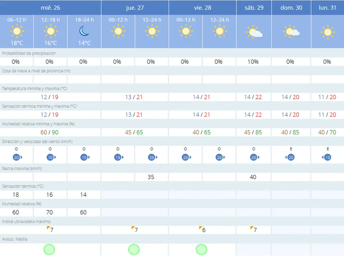Click the 10% precipitation value for sáb. 29

coord(253,62)
